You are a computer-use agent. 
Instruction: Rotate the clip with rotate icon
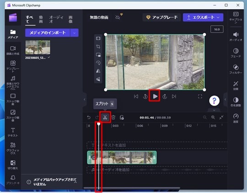click(x=98, y=63)
